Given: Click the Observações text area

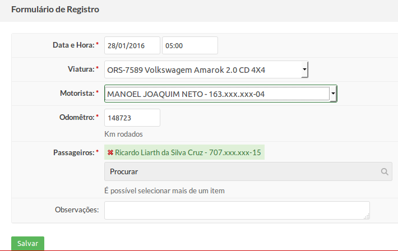Looking at the screenshot, I should [237, 211].
